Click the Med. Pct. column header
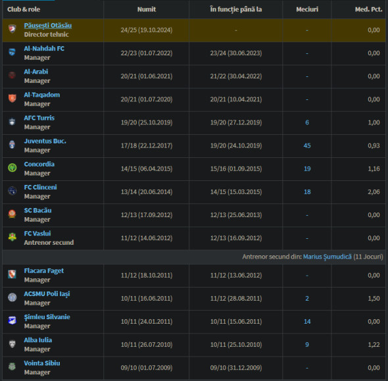The width and height of the screenshot is (388, 381). tap(368, 9)
